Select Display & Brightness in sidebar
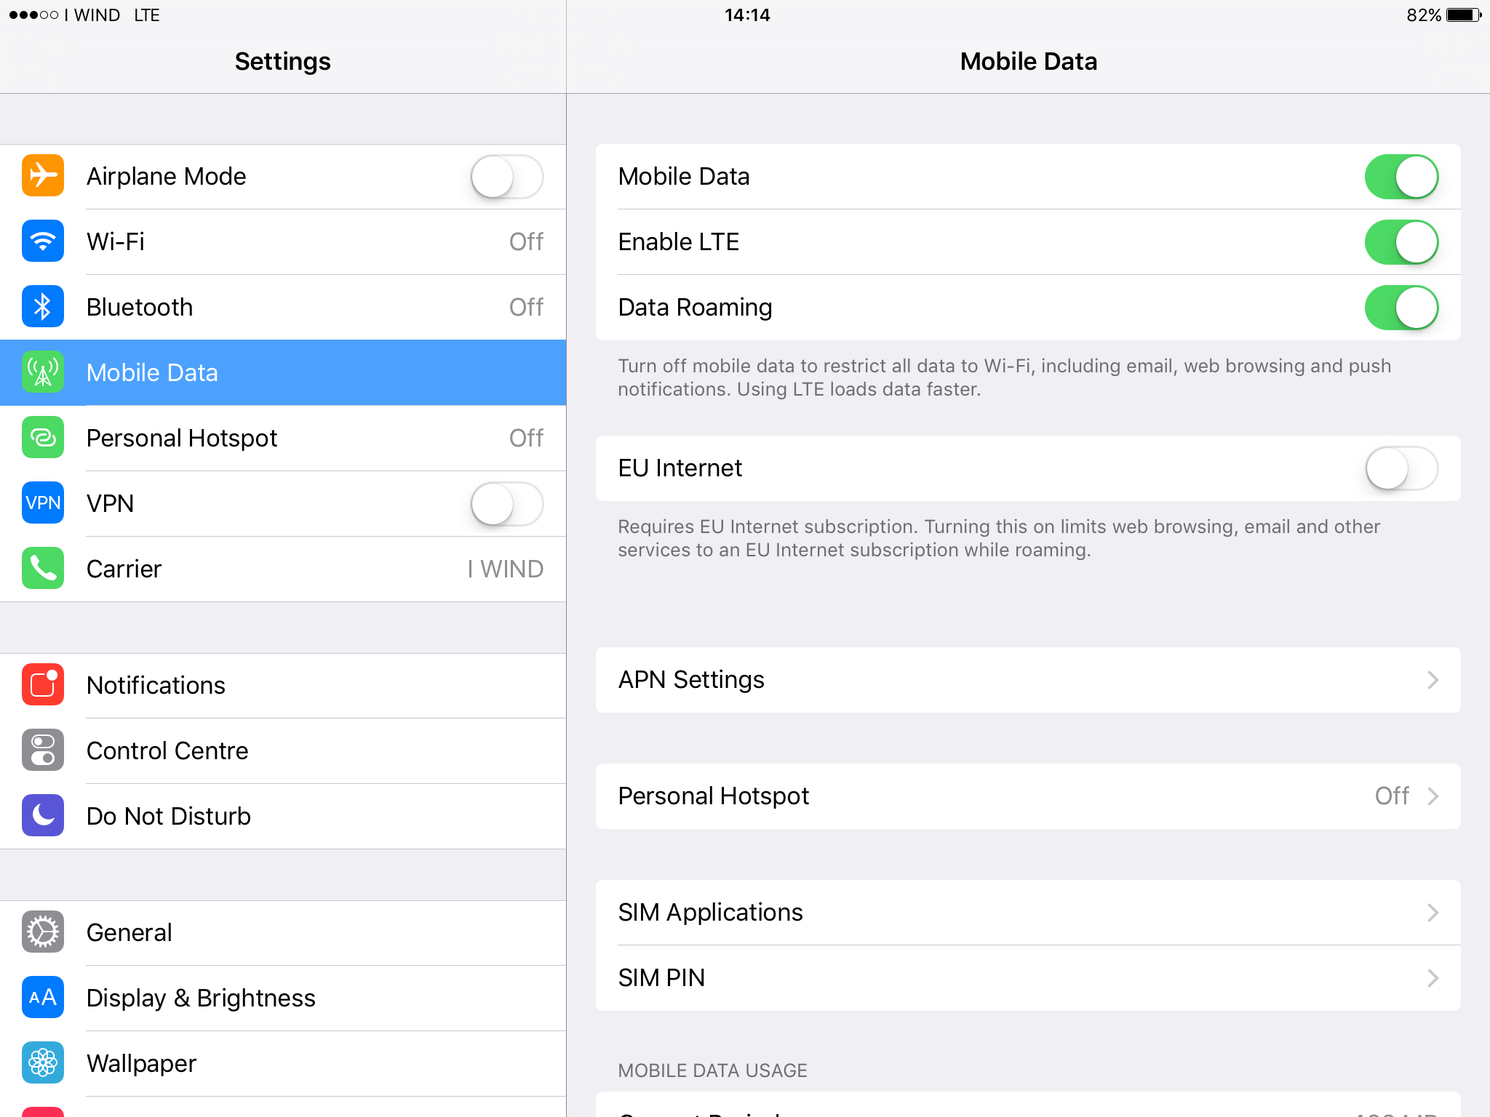 (x=201, y=998)
